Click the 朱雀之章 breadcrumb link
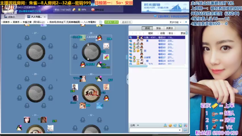This screenshot has width=242, height=136. (34, 22)
